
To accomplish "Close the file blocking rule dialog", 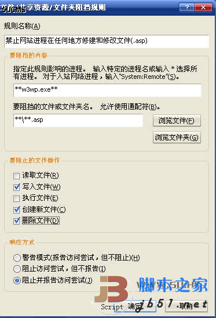I will point(203,8).
